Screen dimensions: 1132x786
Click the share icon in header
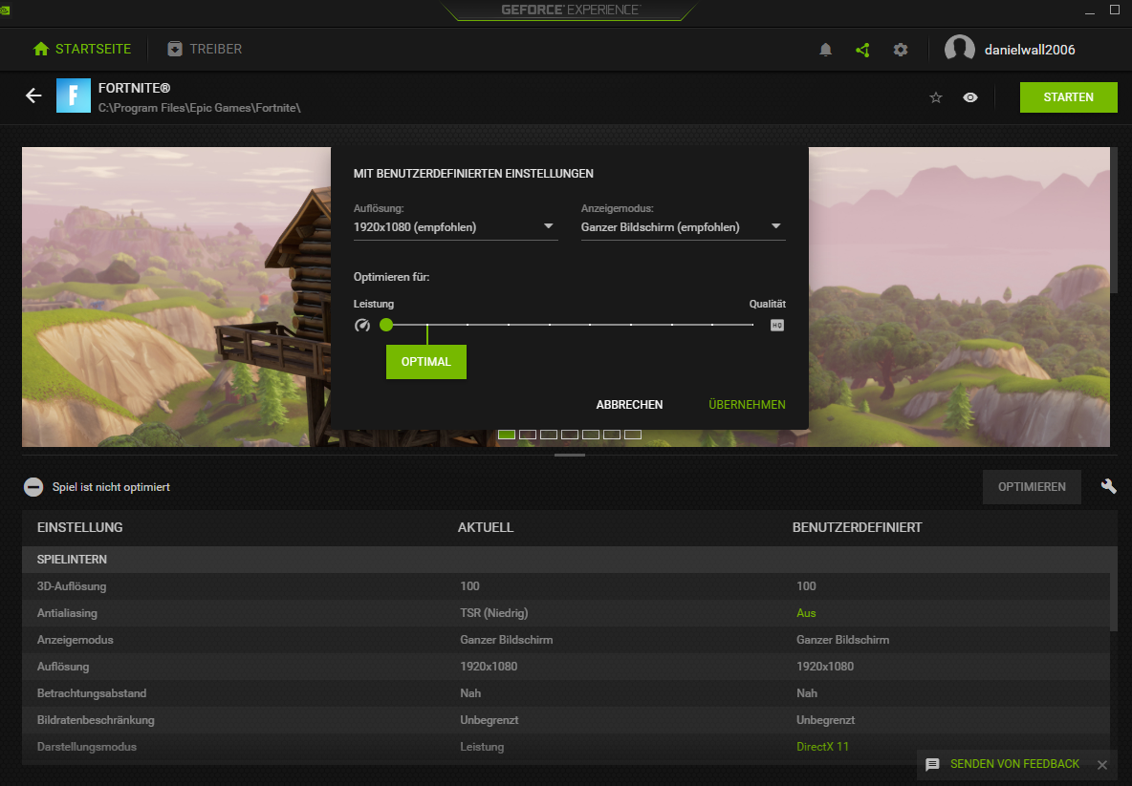point(862,50)
